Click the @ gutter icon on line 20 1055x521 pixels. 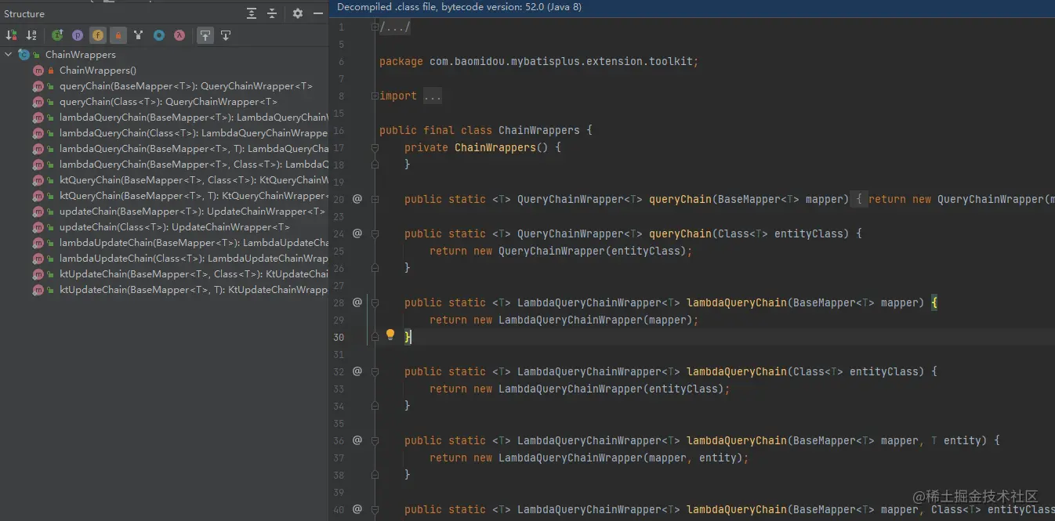pyautogui.click(x=357, y=199)
